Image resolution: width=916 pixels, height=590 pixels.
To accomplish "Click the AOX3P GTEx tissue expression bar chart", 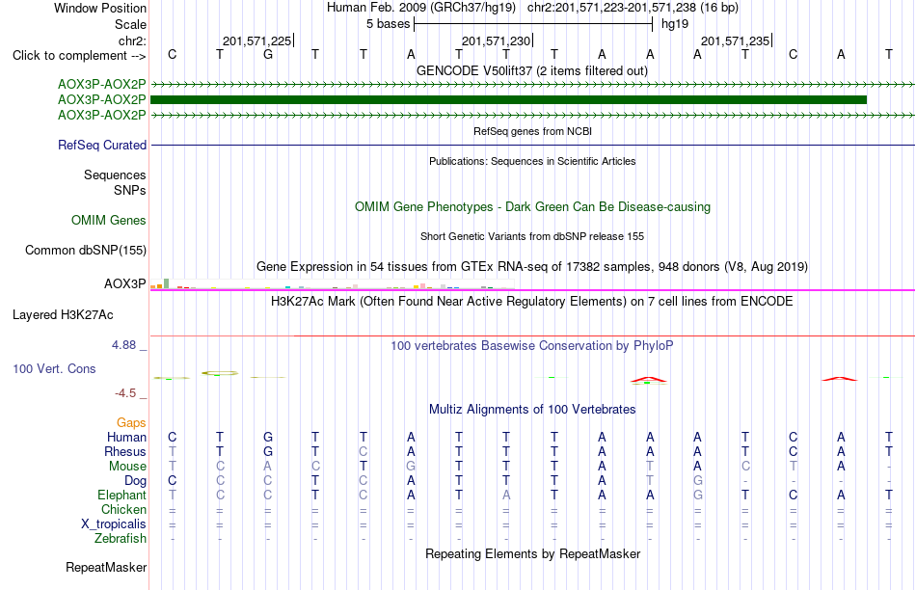I will (332, 284).
